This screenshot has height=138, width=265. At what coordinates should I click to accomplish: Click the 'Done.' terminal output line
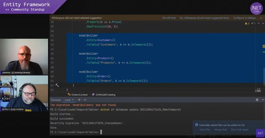pyautogui.click(x=54, y=128)
